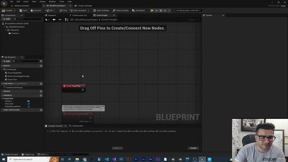
Task: Clear the compiler results with the Clear button
Action: tap(193, 148)
